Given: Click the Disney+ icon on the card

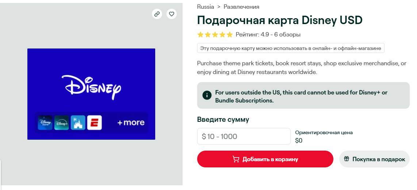Looking at the screenshot, I should (x=61, y=123).
